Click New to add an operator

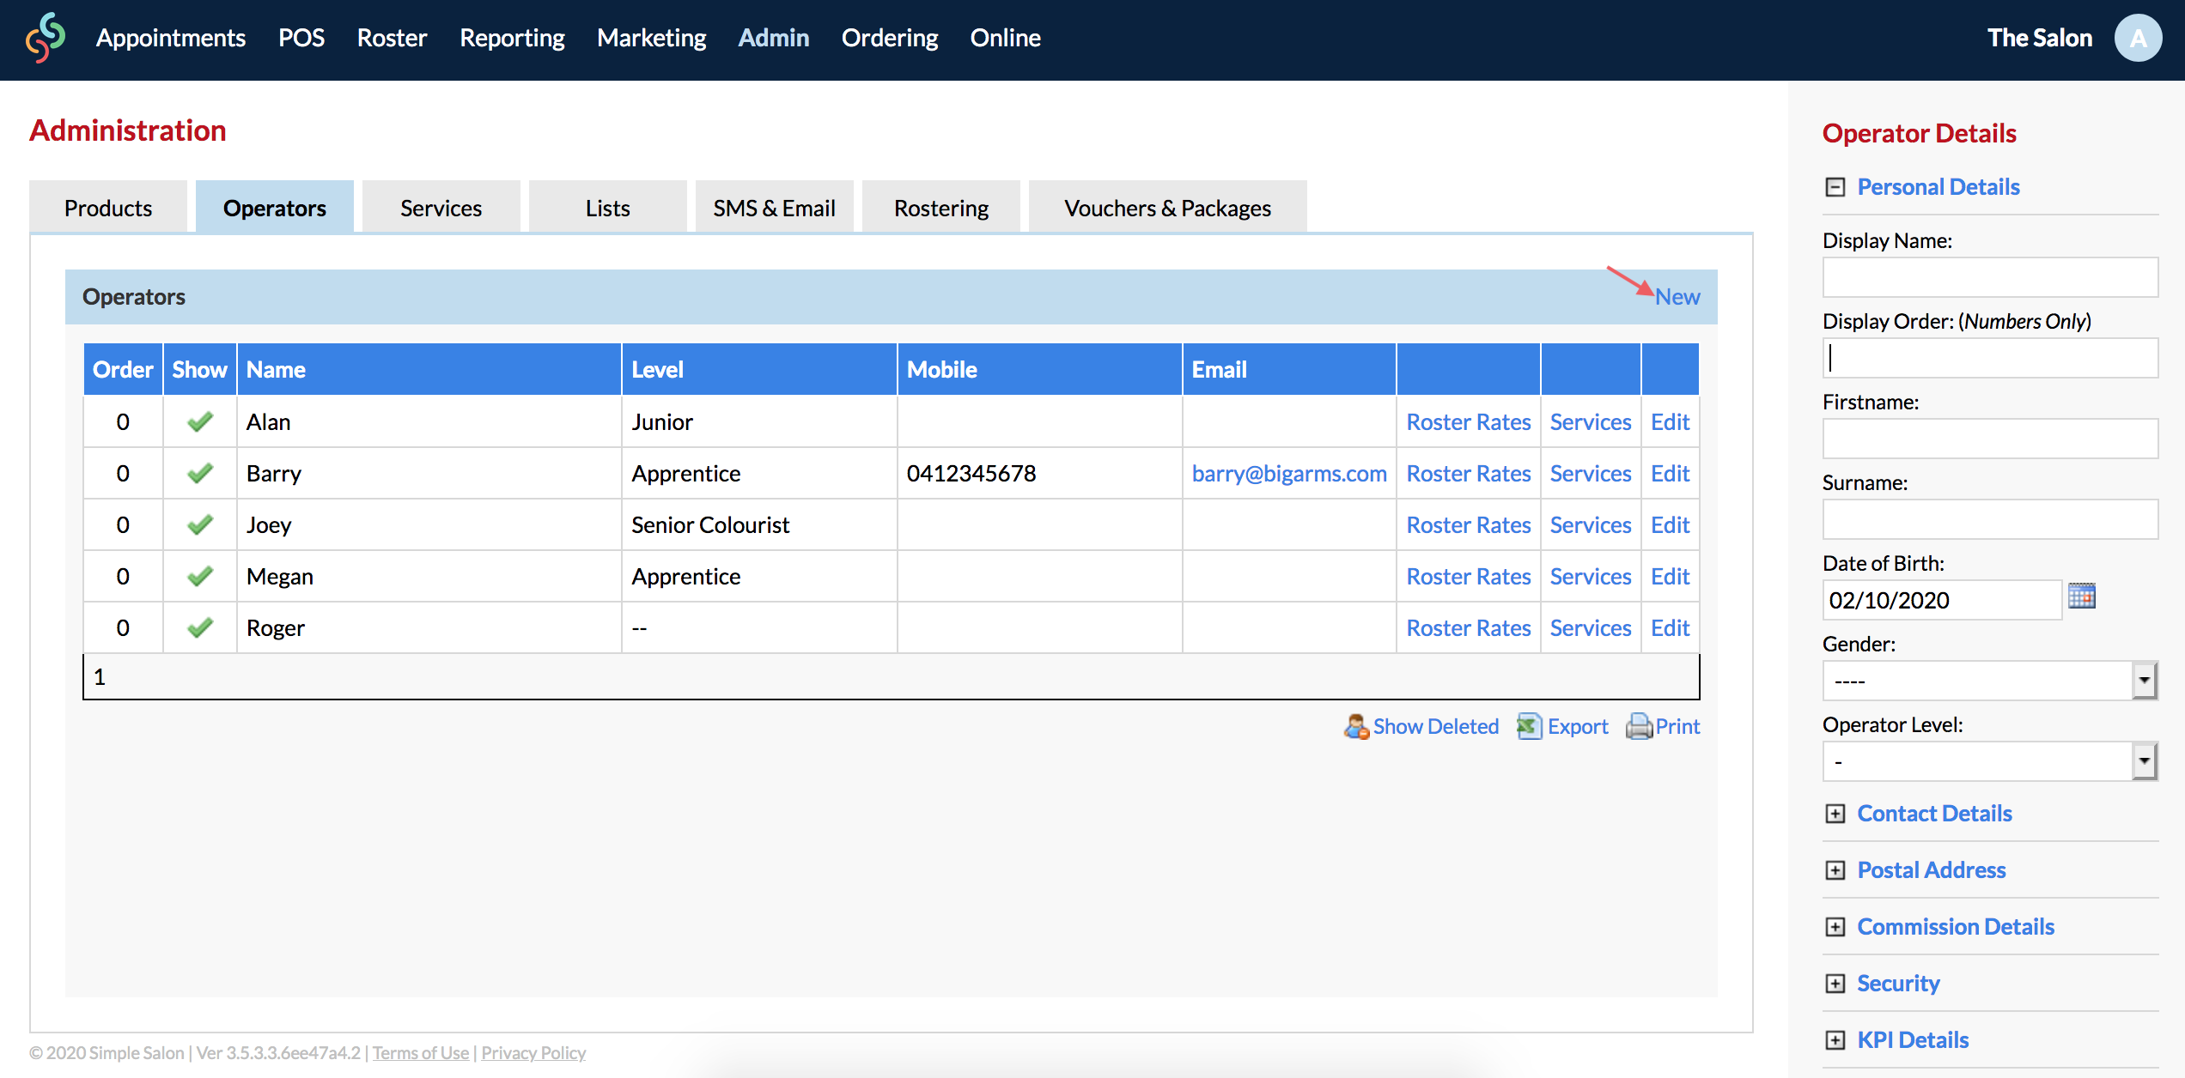[x=1677, y=296]
